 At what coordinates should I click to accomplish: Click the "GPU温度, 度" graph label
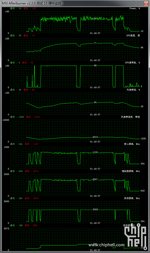[133, 35]
